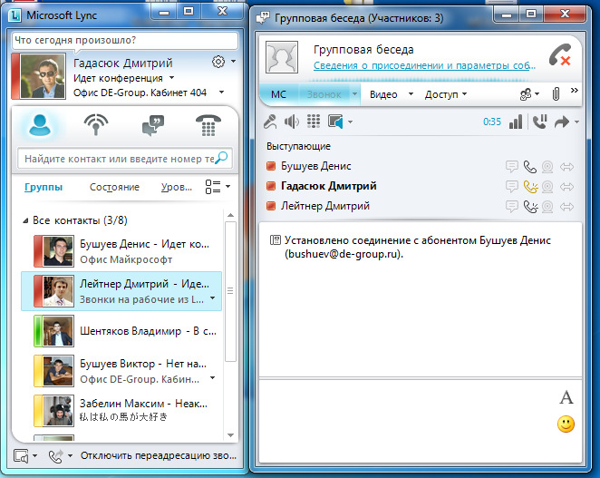Click phone icon for Бушуев Денис
The width and height of the screenshot is (600, 478).
pos(530,167)
